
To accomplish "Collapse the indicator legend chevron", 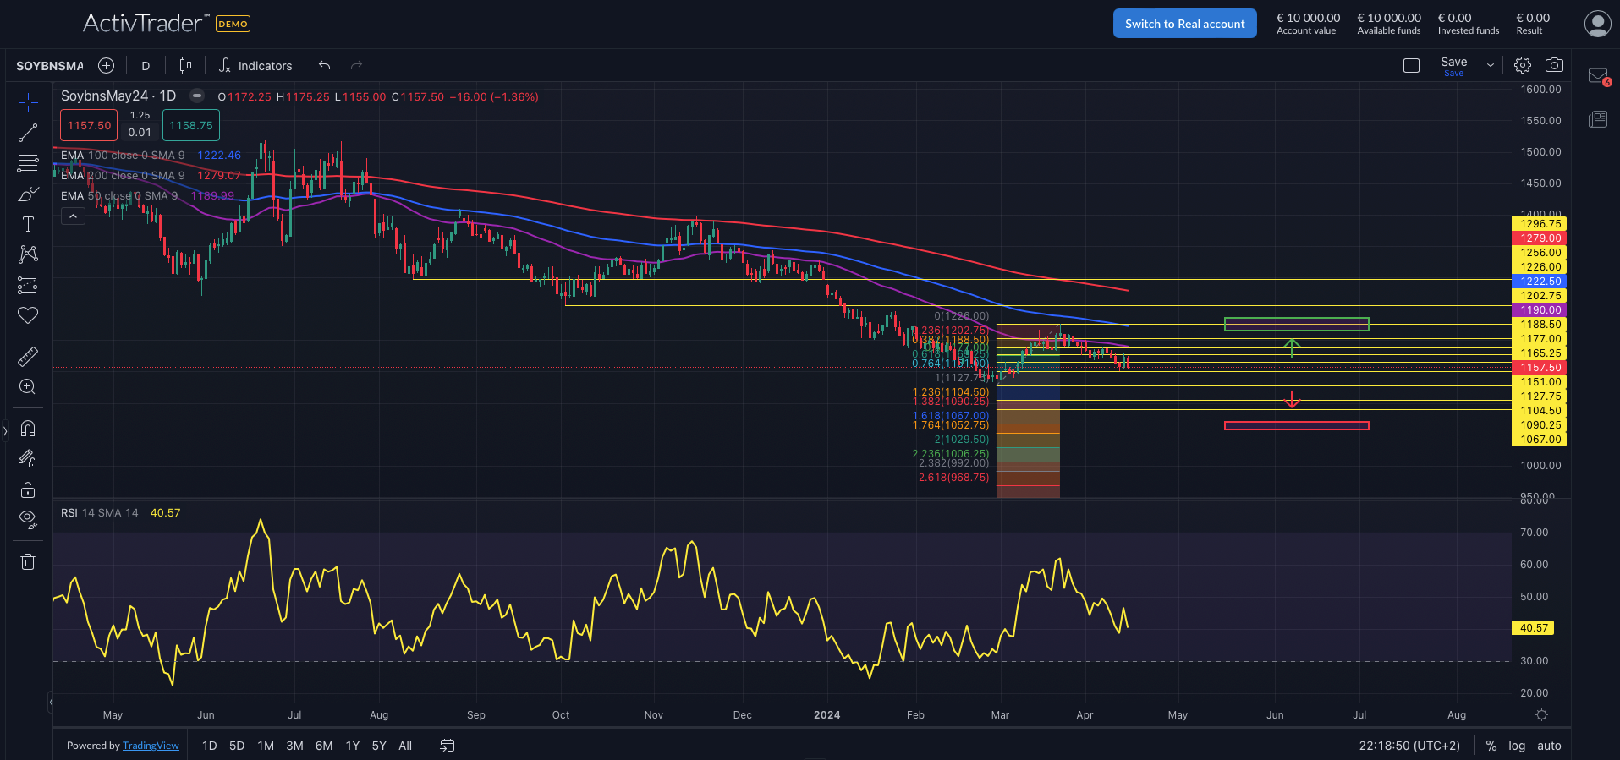I will coord(74,216).
